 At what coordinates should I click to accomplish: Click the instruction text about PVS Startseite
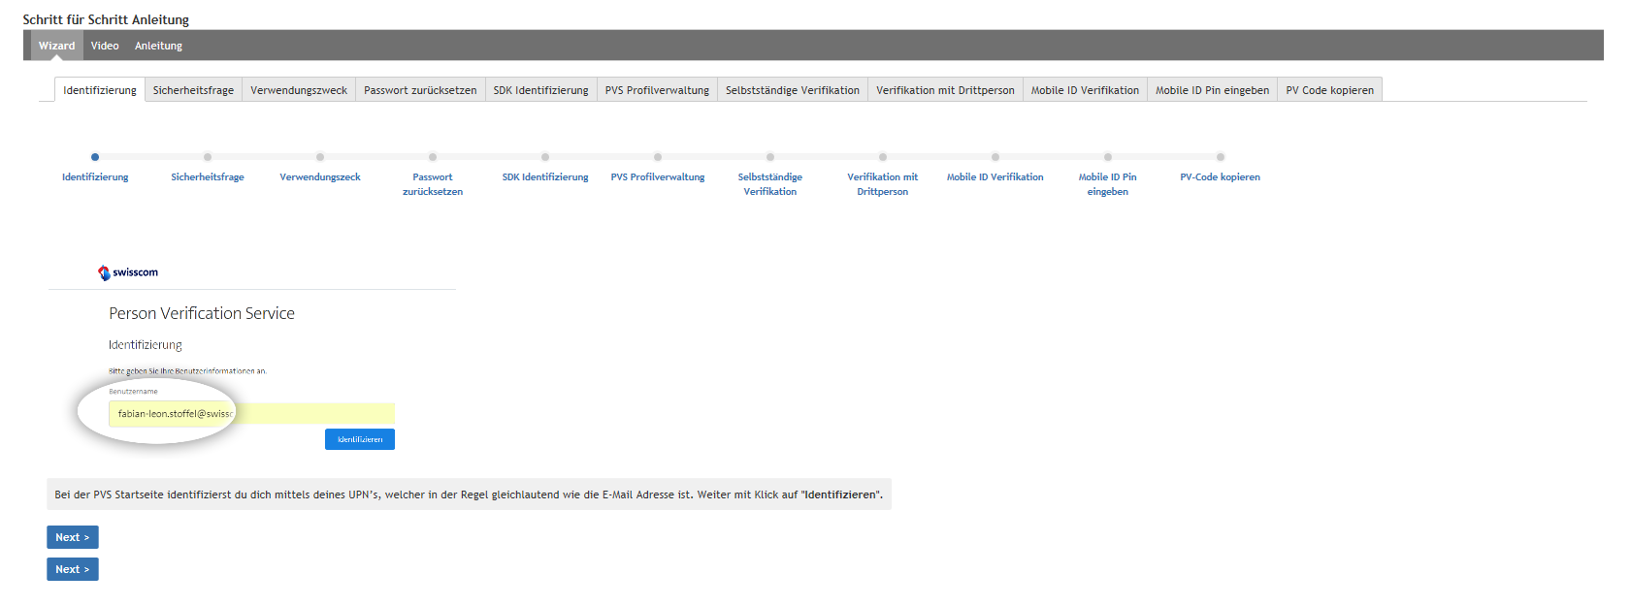click(x=469, y=494)
